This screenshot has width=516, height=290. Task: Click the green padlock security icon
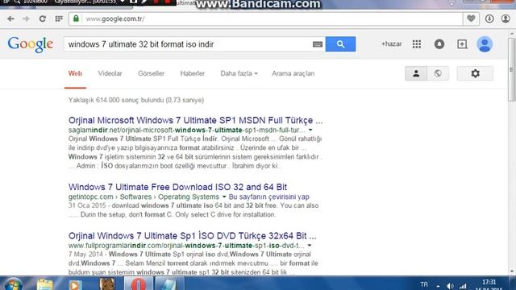tap(76, 19)
